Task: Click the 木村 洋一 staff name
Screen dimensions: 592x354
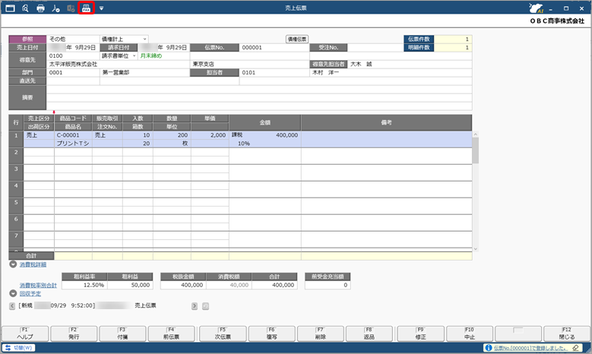Action: [325, 72]
